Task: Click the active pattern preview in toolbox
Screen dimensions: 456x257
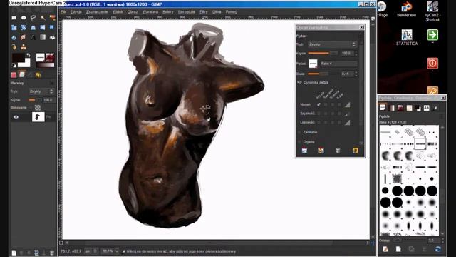Action: click(x=50, y=57)
